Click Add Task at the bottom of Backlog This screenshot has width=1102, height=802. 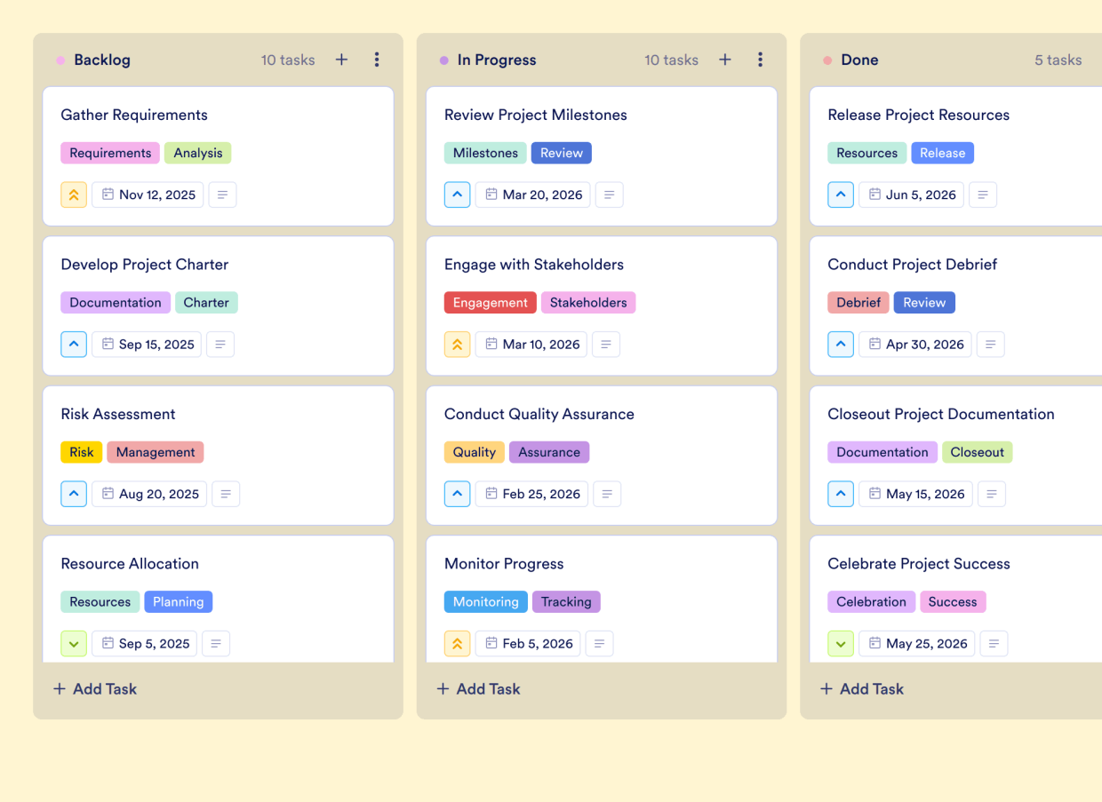tap(94, 688)
